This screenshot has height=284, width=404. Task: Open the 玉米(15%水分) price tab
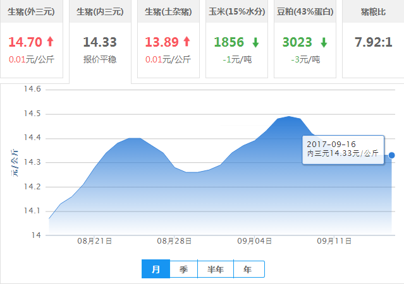[236, 12]
